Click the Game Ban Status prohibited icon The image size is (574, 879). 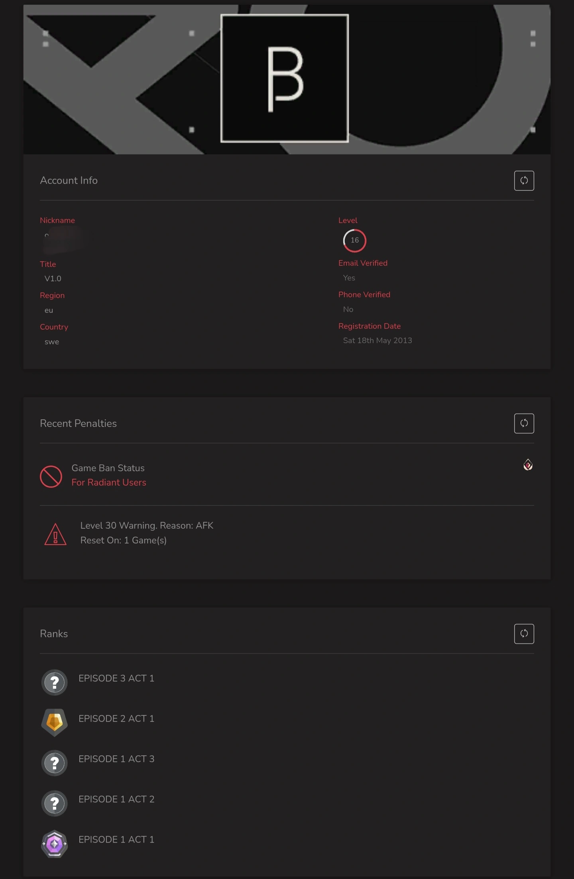point(51,476)
